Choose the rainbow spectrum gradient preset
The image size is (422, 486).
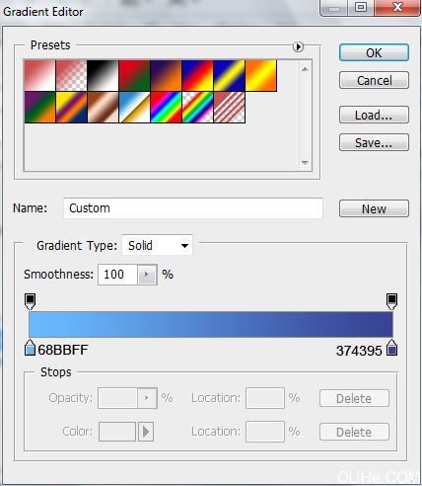coord(166,108)
